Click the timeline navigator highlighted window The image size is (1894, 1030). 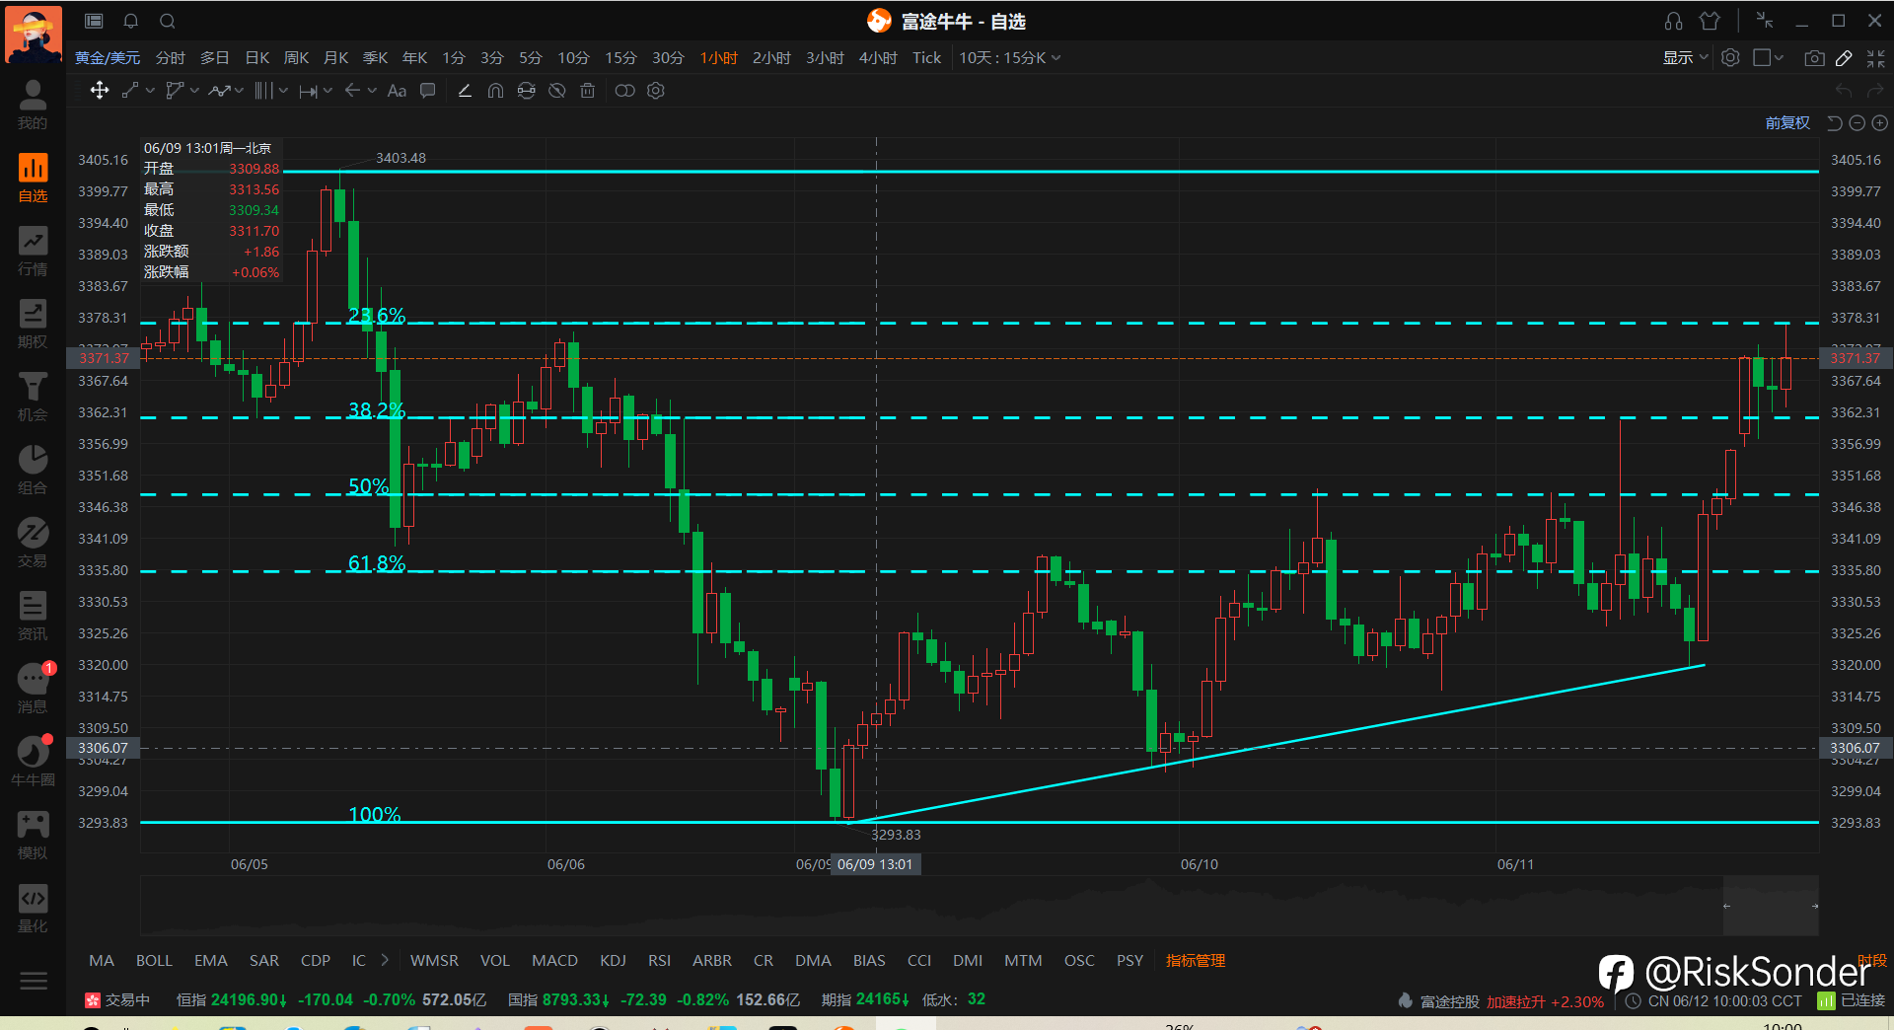1771,906
